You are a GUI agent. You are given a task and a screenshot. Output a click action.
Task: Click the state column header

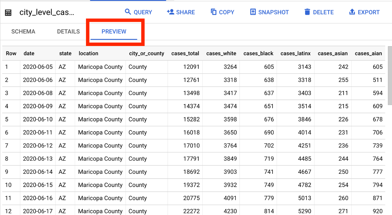pos(65,53)
